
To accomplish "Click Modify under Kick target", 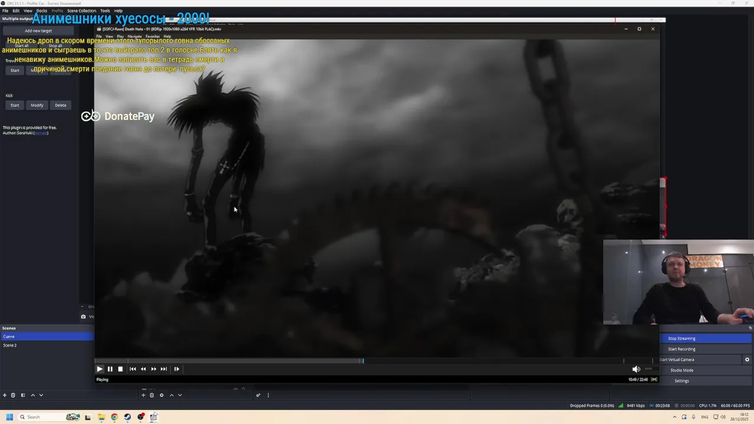I will tap(37, 105).
